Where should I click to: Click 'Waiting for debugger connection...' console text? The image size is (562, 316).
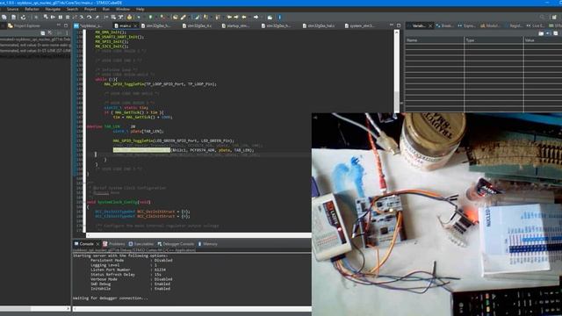[110, 298]
